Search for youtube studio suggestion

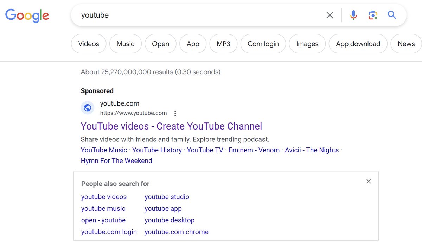coord(167,197)
